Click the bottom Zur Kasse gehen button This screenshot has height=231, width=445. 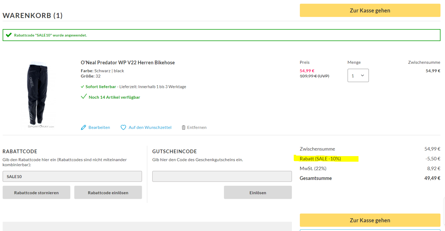point(370,220)
